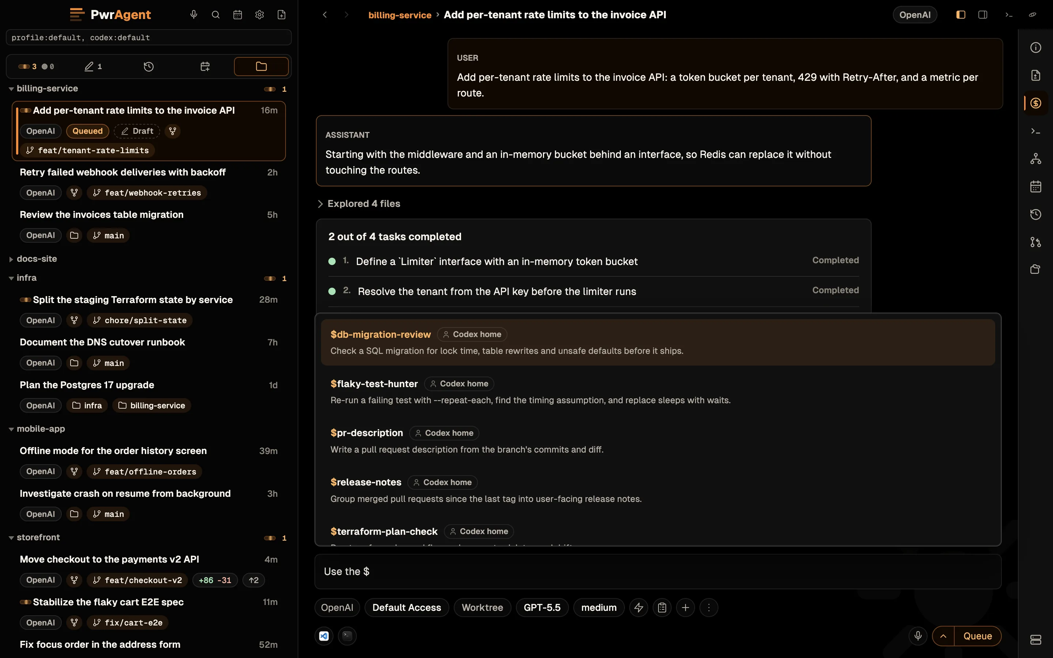1053x658 pixels.
Task: Open settings gear in the sidebar header
Action: pos(259,15)
